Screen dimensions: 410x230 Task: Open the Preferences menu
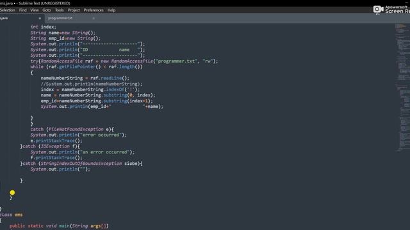(94, 10)
